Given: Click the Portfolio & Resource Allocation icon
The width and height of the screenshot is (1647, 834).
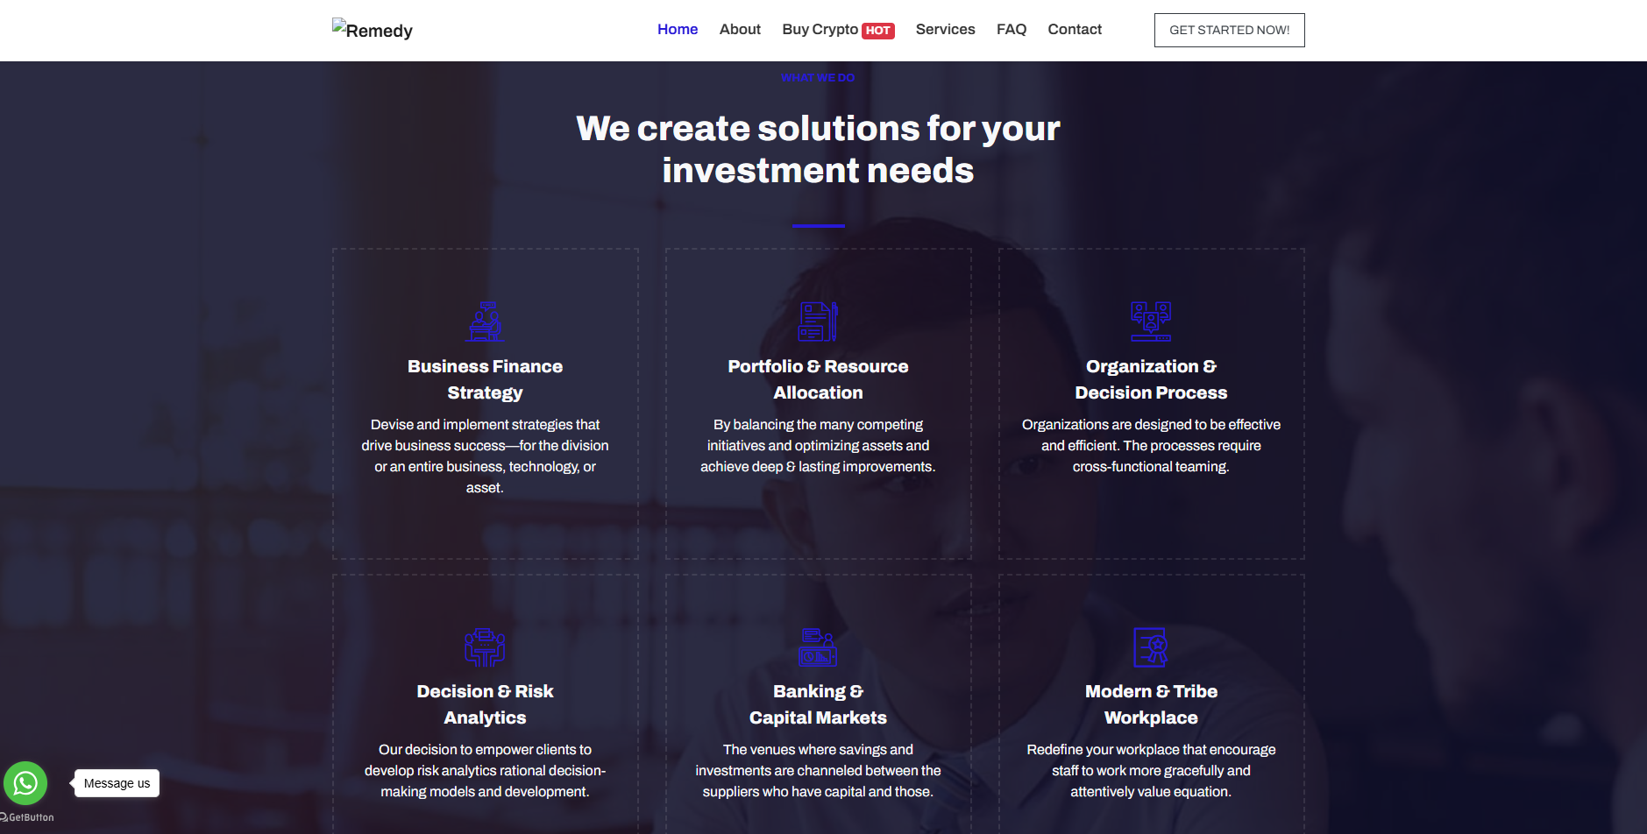Looking at the screenshot, I should (818, 322).
